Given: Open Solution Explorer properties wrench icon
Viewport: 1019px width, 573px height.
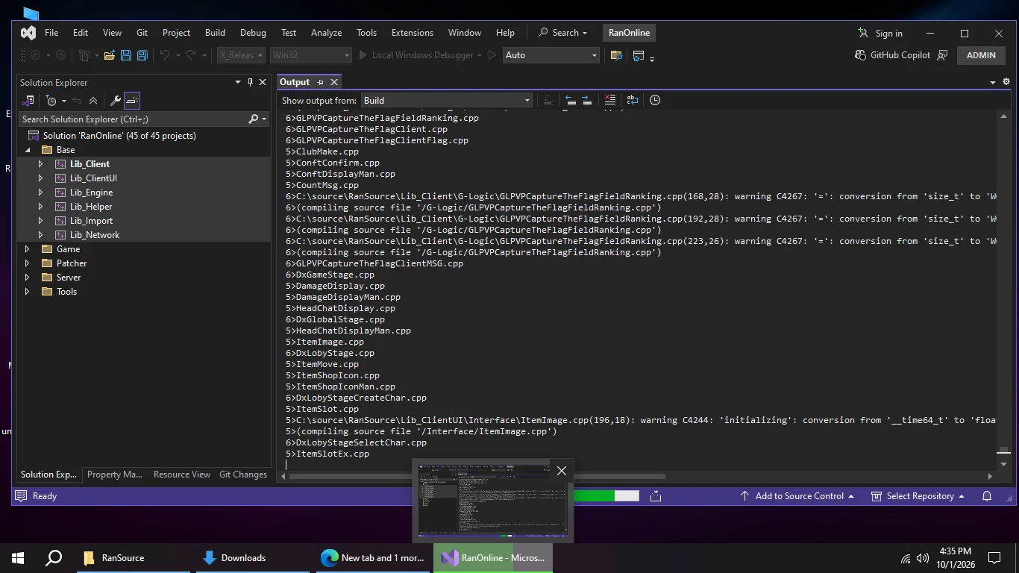Looking at the screenshot, I should [115, 101].
